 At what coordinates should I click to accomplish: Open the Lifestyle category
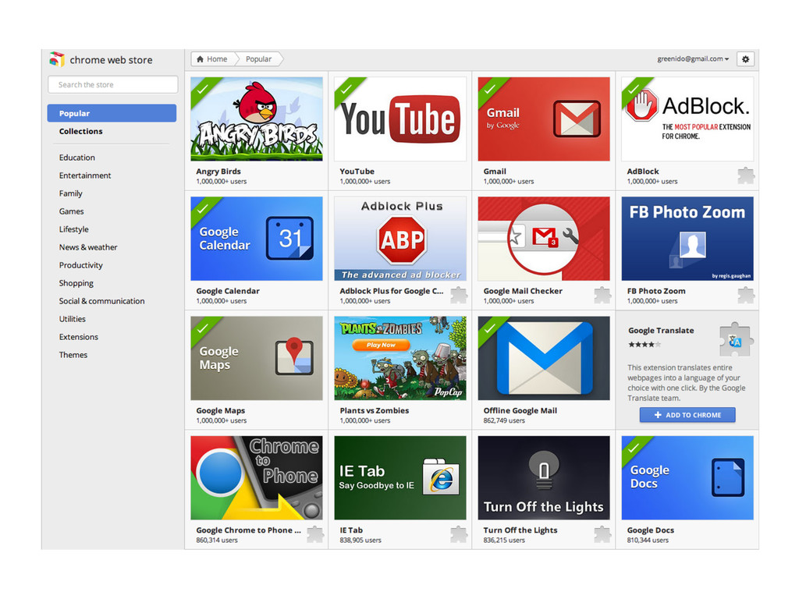pyautogui.click(x=74, y=229)
